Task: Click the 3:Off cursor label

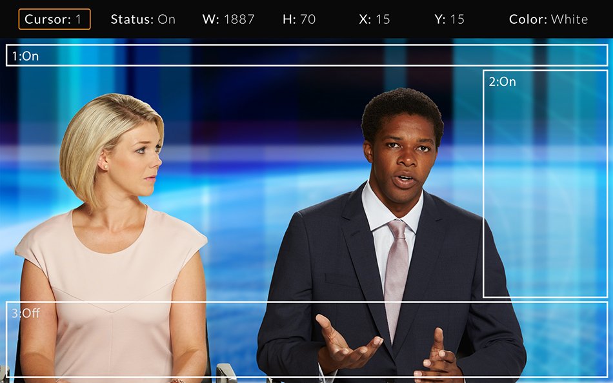Action: click(26, 313)
